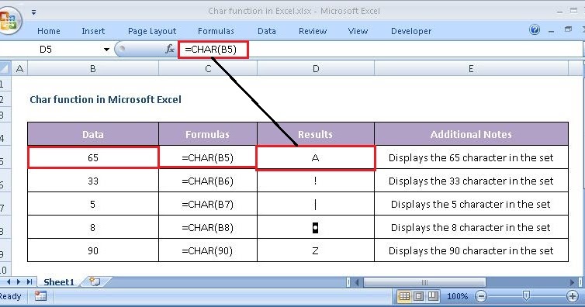The image size is (585, 307).
Task: Click the Insert Function fx icon
Action: (170, 49)
